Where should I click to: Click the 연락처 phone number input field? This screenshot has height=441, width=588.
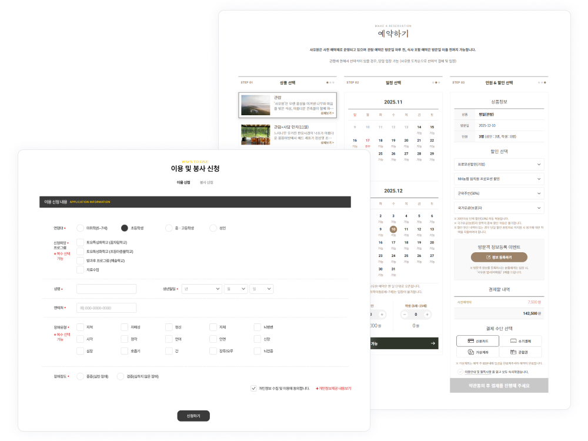click(x=106, y=308)
